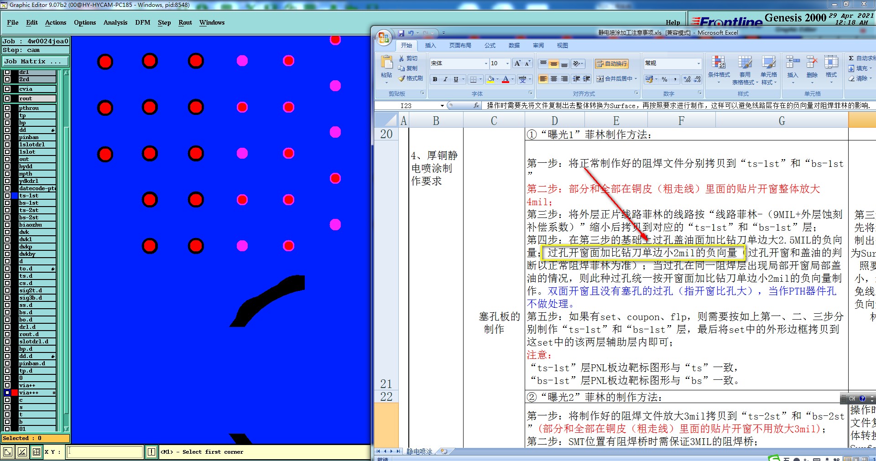Click the increase decimal icon

687,79
